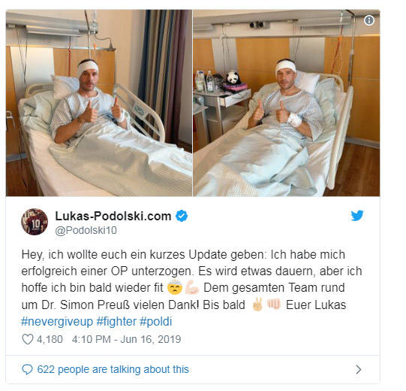
Task: Expand conversation with right chevron arrow
Action: (359, 369)
